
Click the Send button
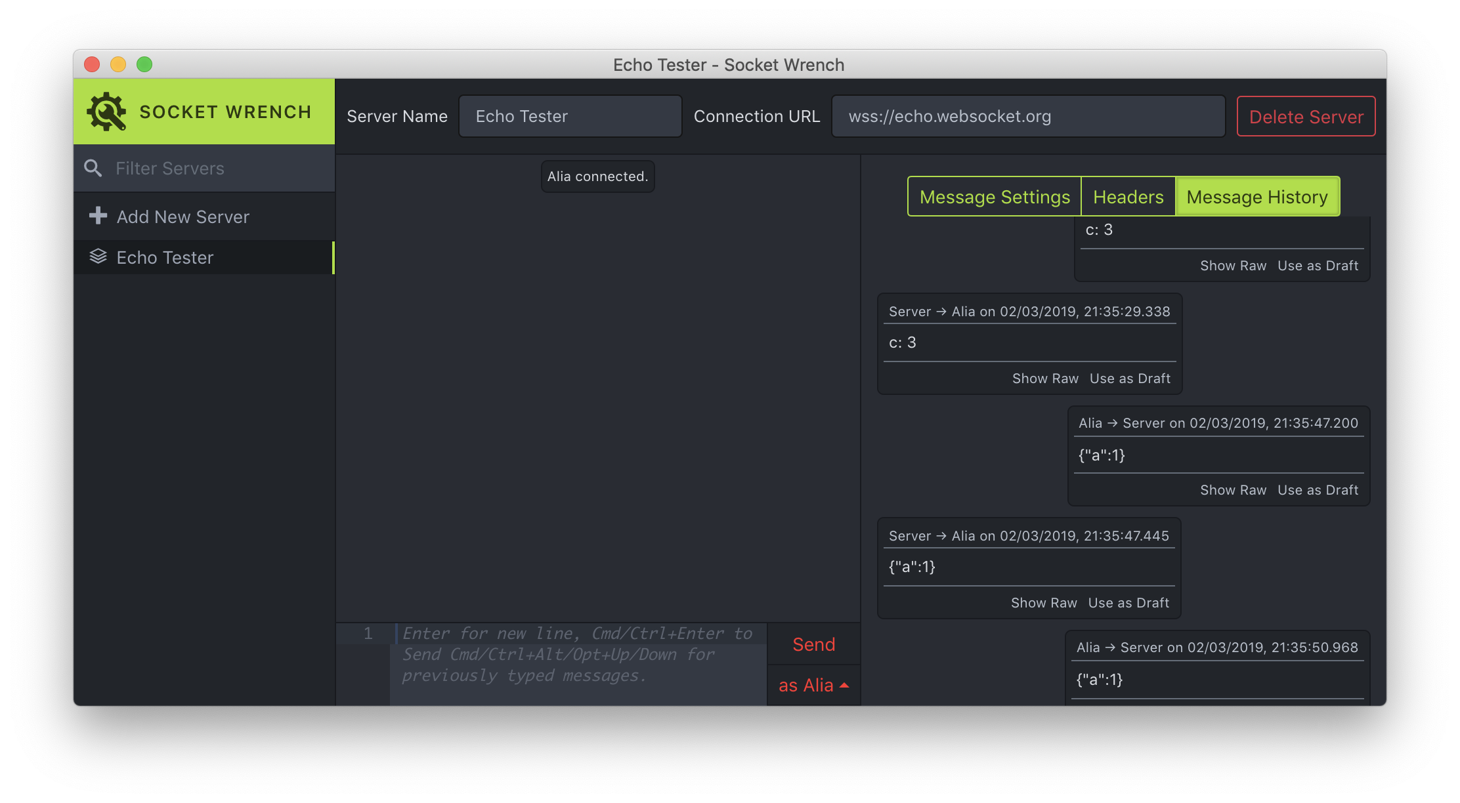coord(813,644)
